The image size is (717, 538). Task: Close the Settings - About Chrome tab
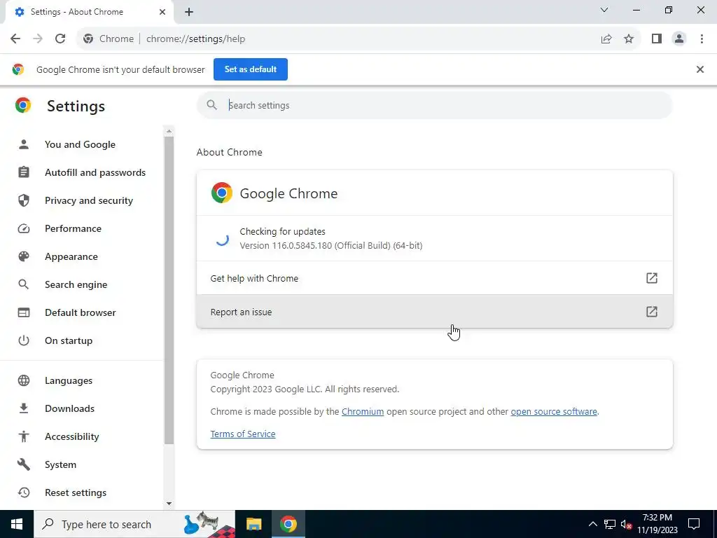162,12
